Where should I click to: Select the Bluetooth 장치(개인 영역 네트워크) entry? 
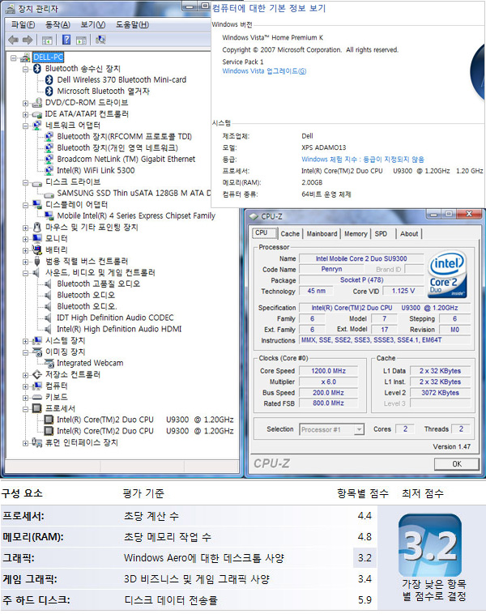coord(117,147)
